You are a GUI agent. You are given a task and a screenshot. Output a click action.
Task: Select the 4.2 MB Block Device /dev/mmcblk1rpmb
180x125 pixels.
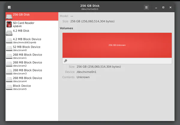tap(32, 41)
